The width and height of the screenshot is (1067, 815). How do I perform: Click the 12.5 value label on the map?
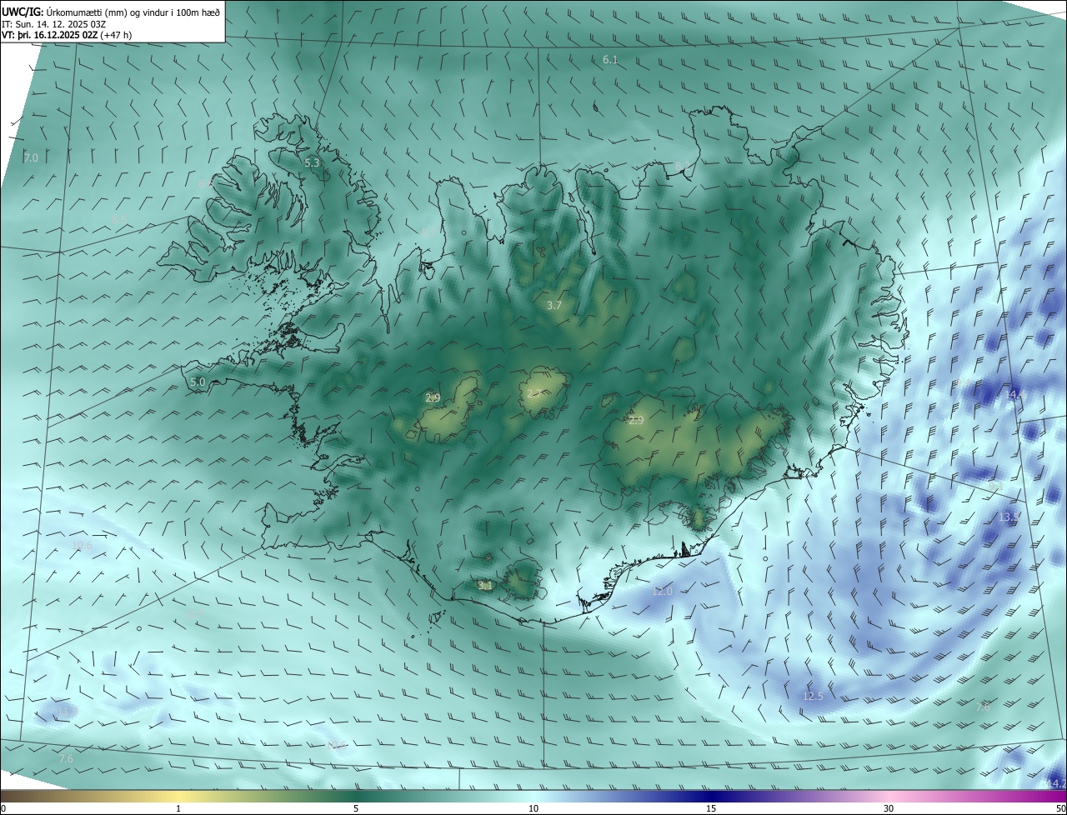(813, 696)
